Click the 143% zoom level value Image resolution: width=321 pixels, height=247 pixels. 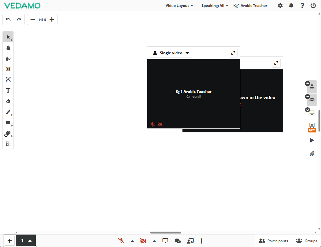click(42, 20)
